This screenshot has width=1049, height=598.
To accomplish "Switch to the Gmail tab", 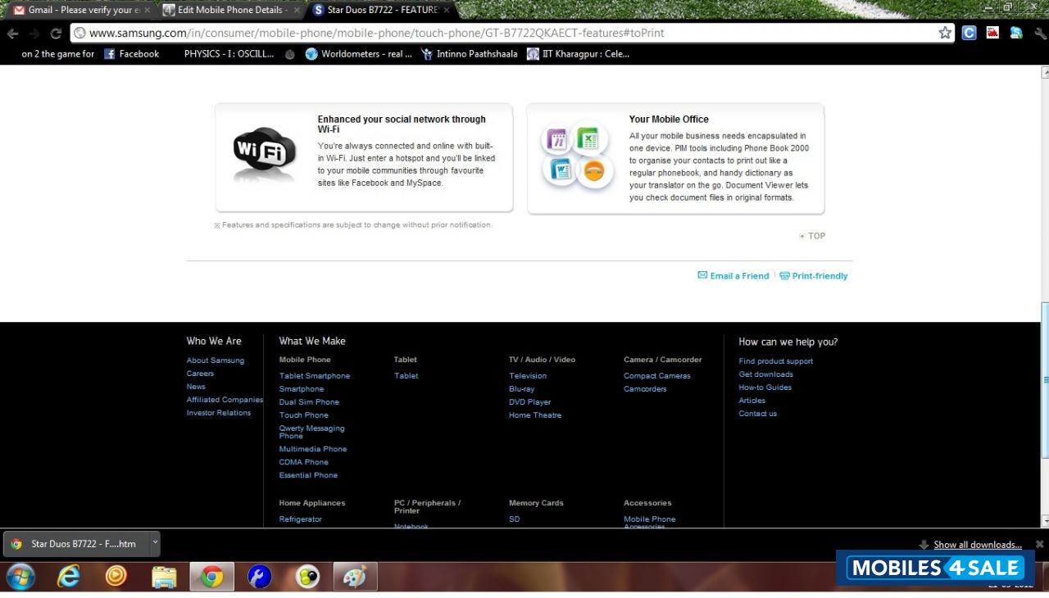I will (79, 10).
